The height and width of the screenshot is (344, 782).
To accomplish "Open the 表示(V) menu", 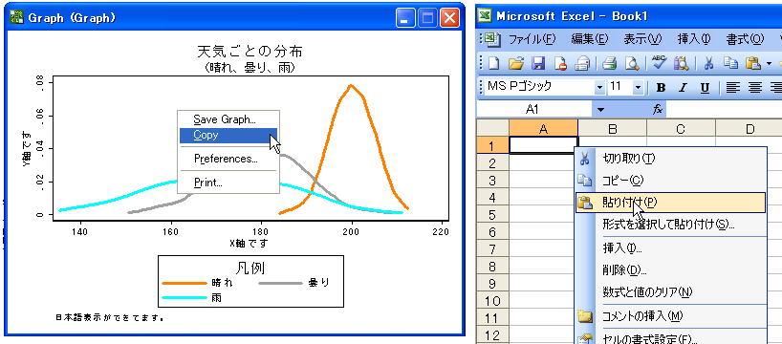I will point(642,39).
